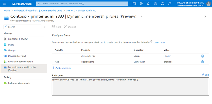The width and height of the screenshot is (212, 104).
Task: Click the And/Or column header
Action: pyautogui.click(x=59, y=50)
